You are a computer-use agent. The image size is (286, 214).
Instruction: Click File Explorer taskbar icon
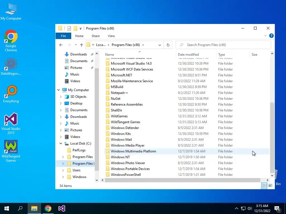click(34, 208)
